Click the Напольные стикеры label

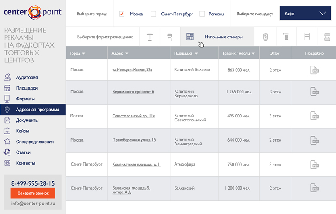click(x=223, y=37)
